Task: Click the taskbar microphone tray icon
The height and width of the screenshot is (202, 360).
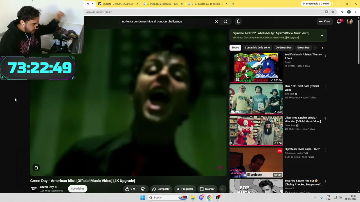Action: pyautogui.click(x=321, y=198)
